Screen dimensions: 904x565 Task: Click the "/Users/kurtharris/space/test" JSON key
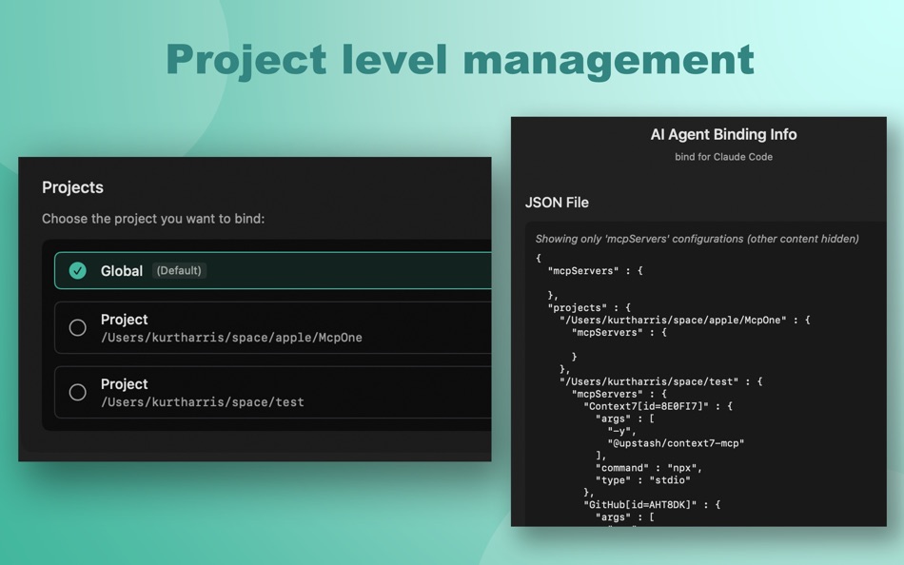649,381
